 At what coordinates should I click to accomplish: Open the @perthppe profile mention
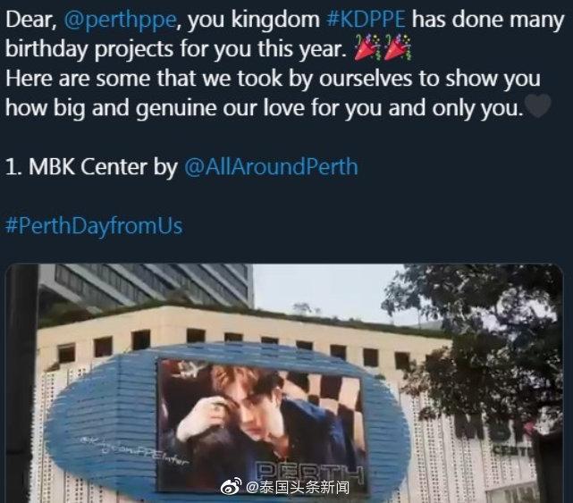click(120, 20)
